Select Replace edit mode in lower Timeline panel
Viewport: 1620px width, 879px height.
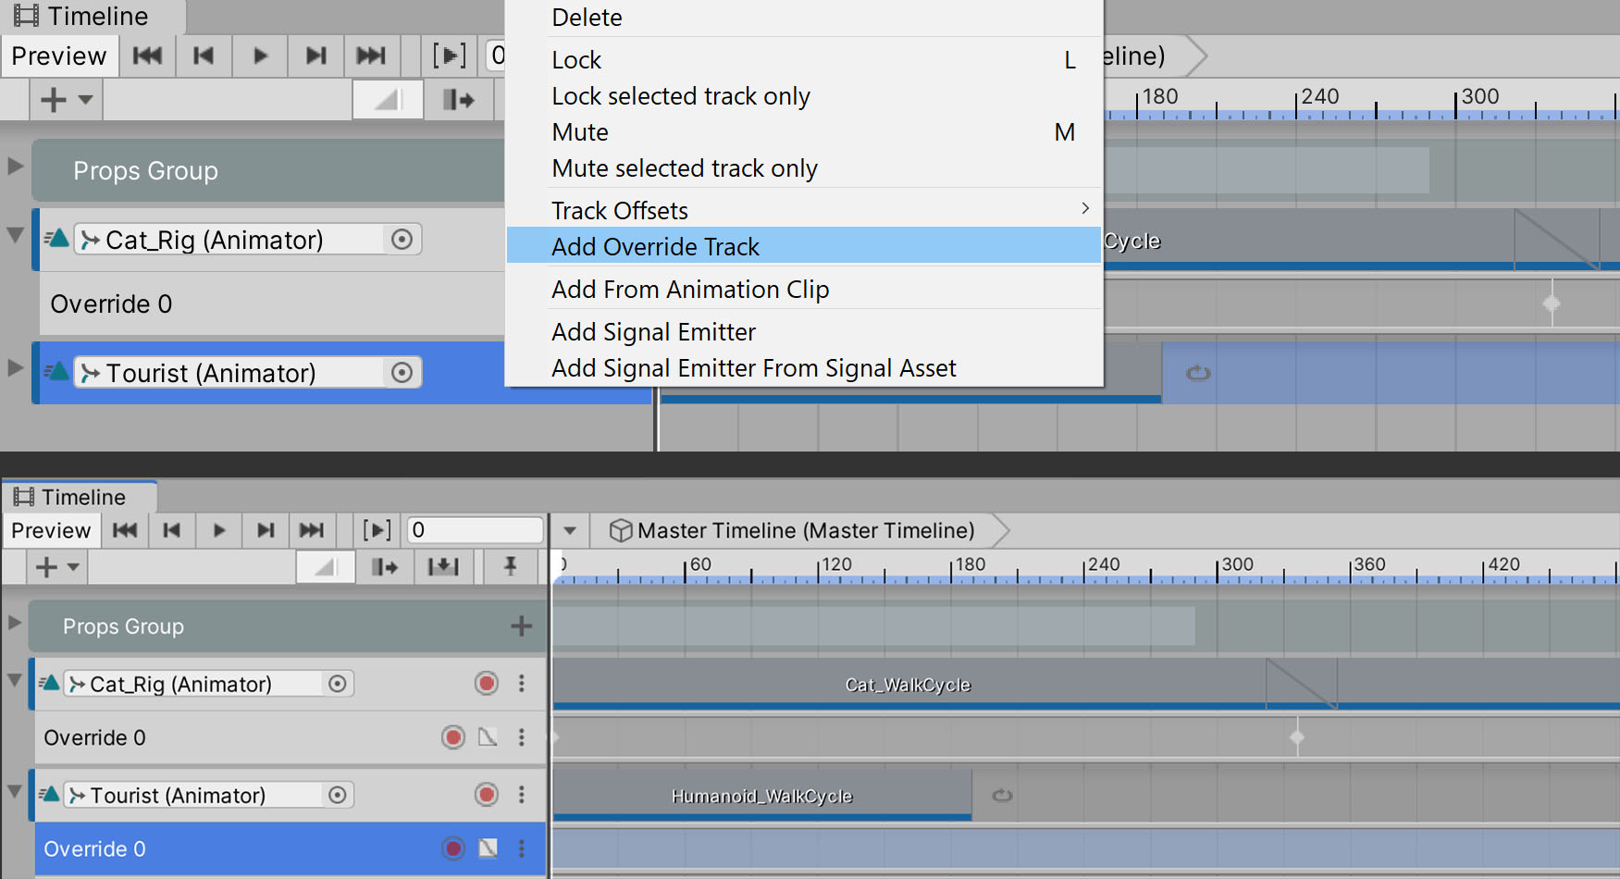[443, 567]
